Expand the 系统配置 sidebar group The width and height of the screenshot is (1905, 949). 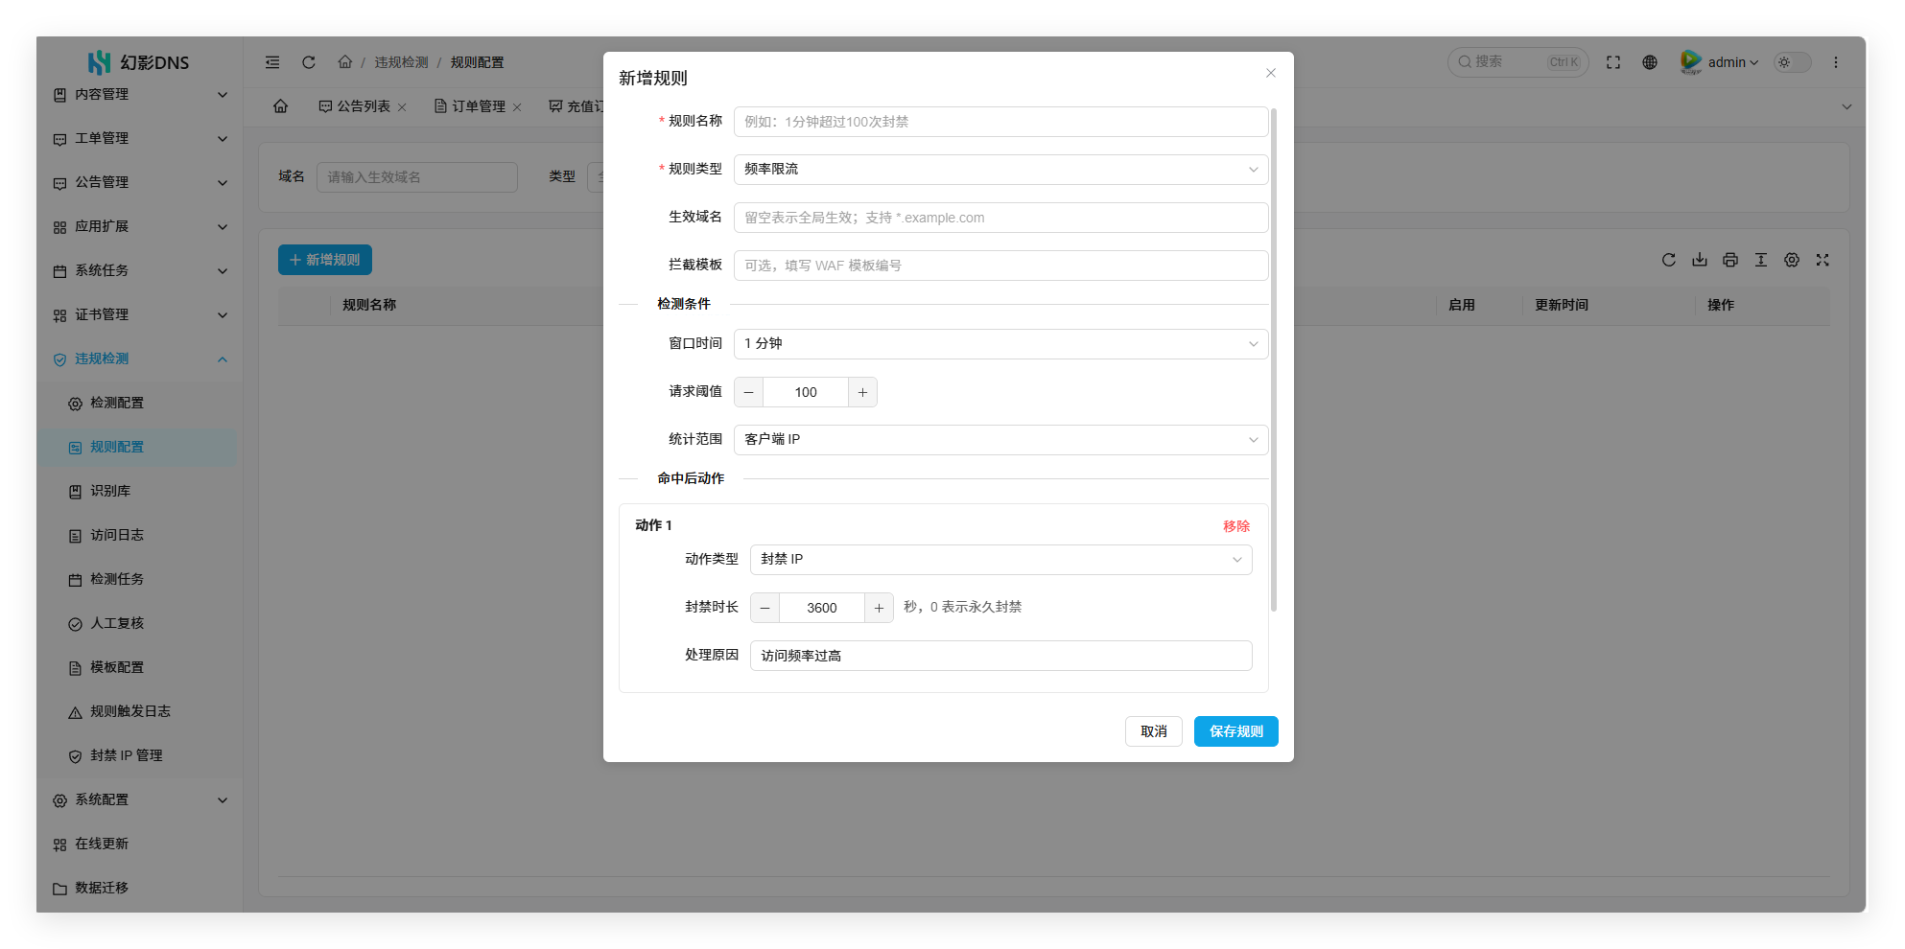pos(140,799)
